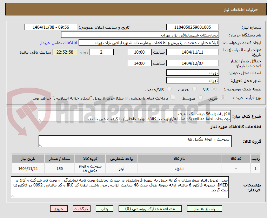Select the کالا/خدمت radio button

tap(169, 89)
